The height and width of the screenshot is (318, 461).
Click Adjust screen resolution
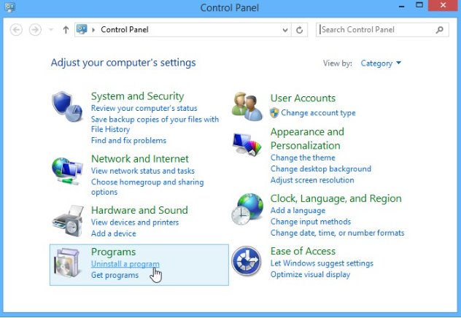tap(312, 180)
